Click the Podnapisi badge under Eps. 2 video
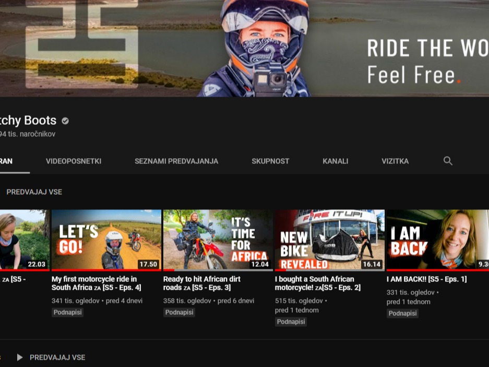Screen dimensions: 489x367 pos(291,322)
